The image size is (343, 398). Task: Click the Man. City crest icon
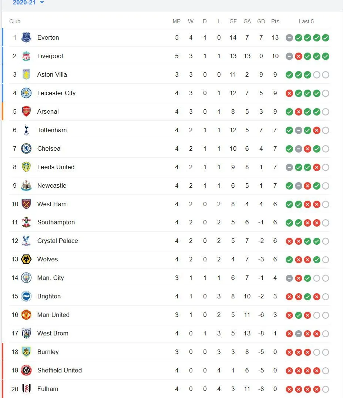tap(26, 278)
